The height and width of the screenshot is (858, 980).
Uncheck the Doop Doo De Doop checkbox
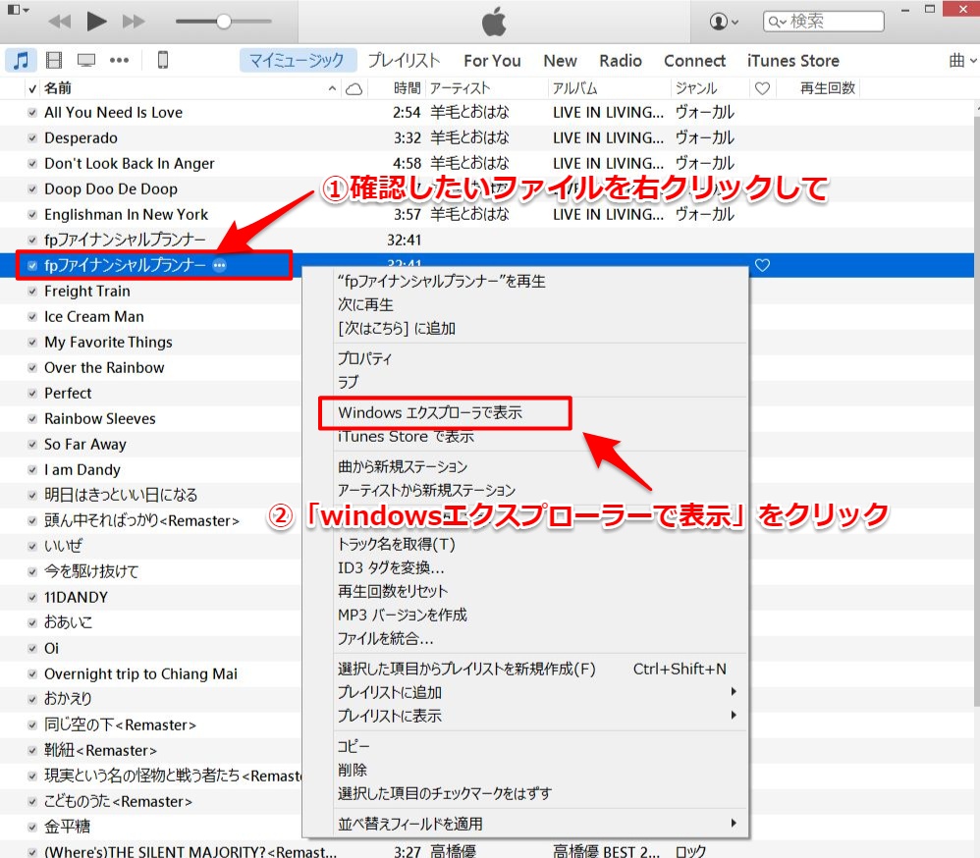pyautogui.click(x=32, y=189)
